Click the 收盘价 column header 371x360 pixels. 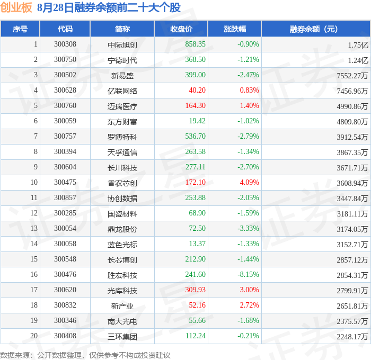[181, 29]
